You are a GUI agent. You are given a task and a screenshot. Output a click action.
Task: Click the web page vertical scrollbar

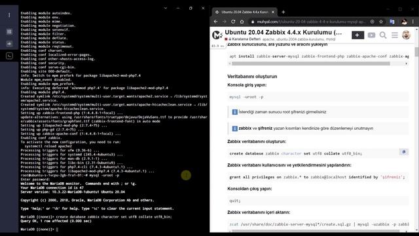[x=416, y=52]
